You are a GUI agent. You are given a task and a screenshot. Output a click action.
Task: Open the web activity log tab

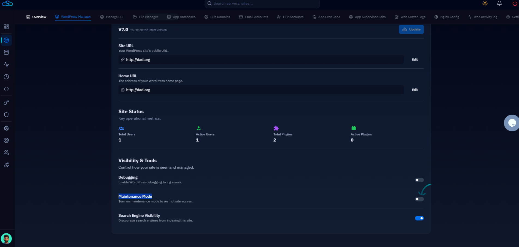(483, 17)
